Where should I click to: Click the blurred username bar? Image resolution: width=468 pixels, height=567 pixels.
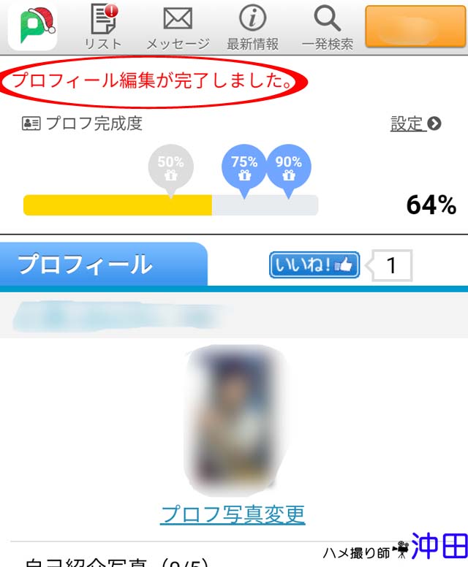(x=118, y=316)
